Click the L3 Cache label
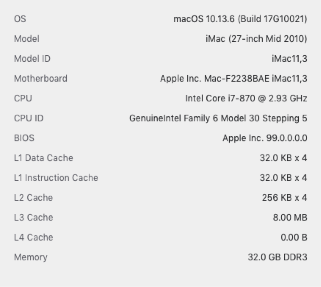Viewport: 321px width, 287px height. coord(33,217)
